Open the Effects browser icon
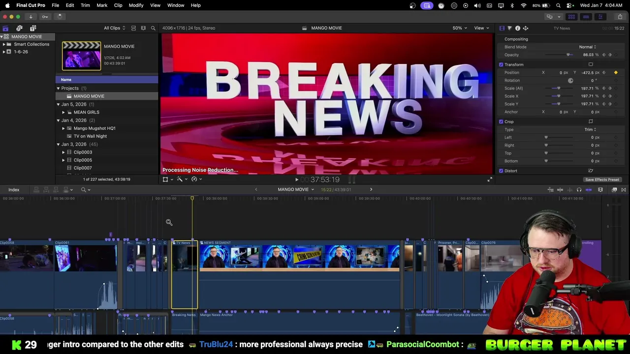Image resolution: width=630 pixels, height=354 pixels. pyautogui.click(x=614, y=190)
